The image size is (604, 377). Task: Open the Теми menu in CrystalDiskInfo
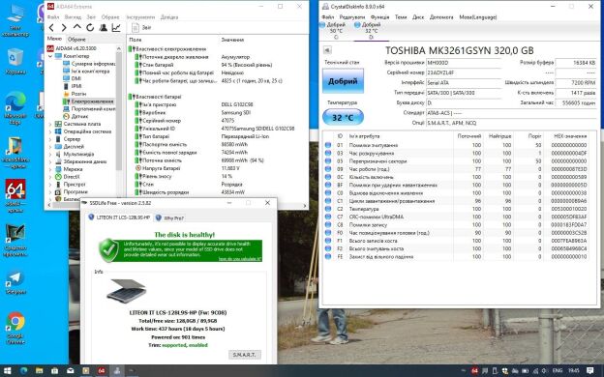(x=401, y=17)
